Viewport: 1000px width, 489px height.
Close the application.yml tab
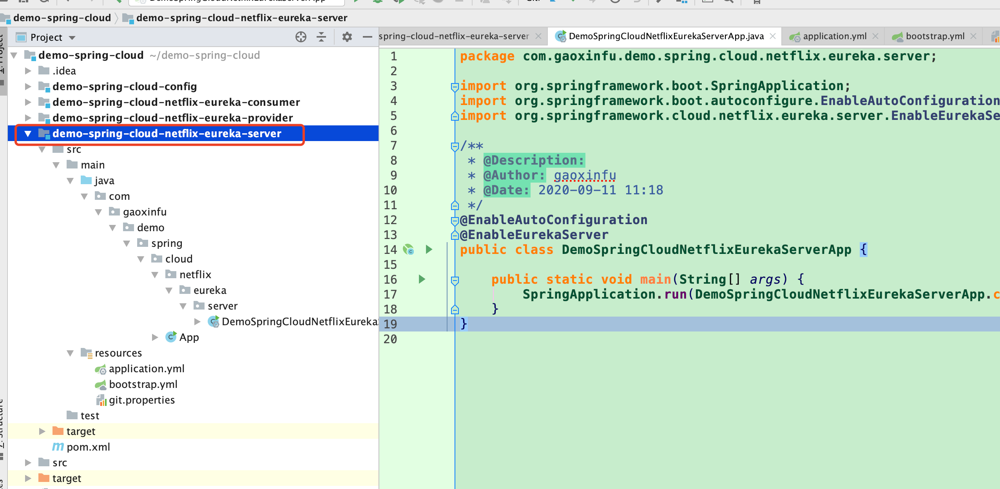click(x=875, y=36)
